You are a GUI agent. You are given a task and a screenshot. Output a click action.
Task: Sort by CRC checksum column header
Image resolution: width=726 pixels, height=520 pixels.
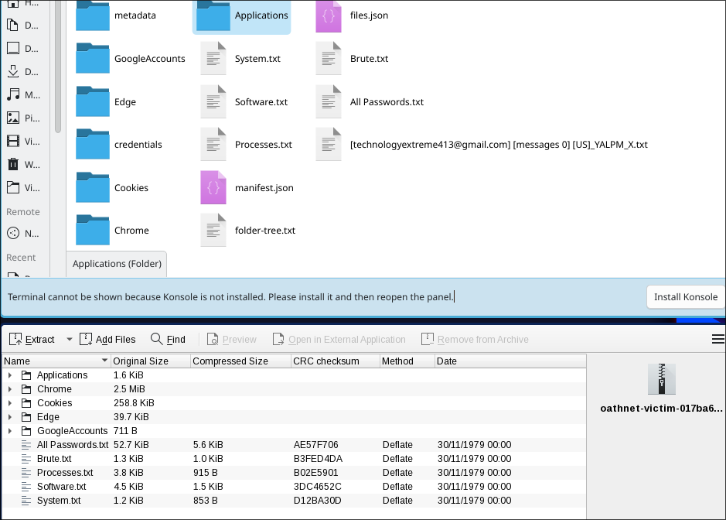point(335,361)
